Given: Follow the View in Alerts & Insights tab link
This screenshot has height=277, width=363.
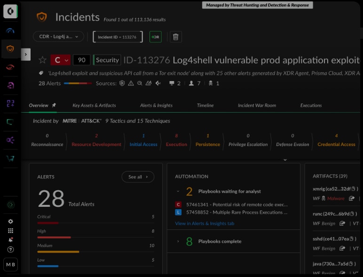Looking at the screenshot, I should (205, 223).
